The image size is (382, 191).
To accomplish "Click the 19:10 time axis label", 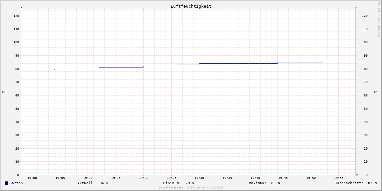I will 88,178.
